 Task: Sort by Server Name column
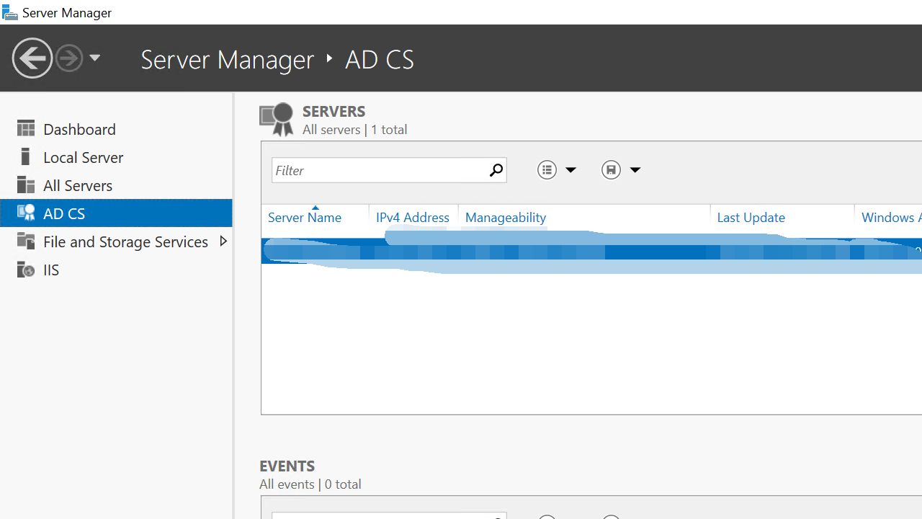305,218
